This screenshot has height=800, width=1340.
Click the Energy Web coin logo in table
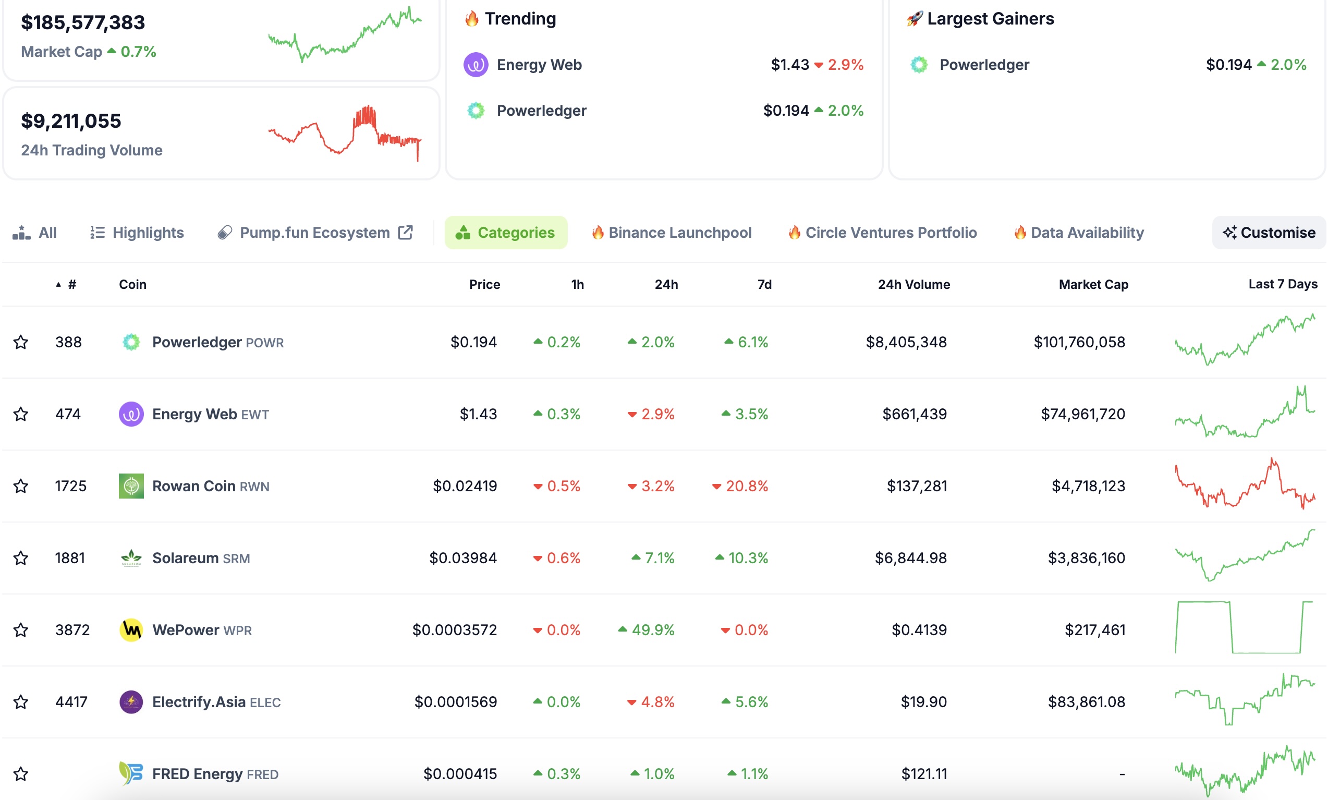point(131,414)
